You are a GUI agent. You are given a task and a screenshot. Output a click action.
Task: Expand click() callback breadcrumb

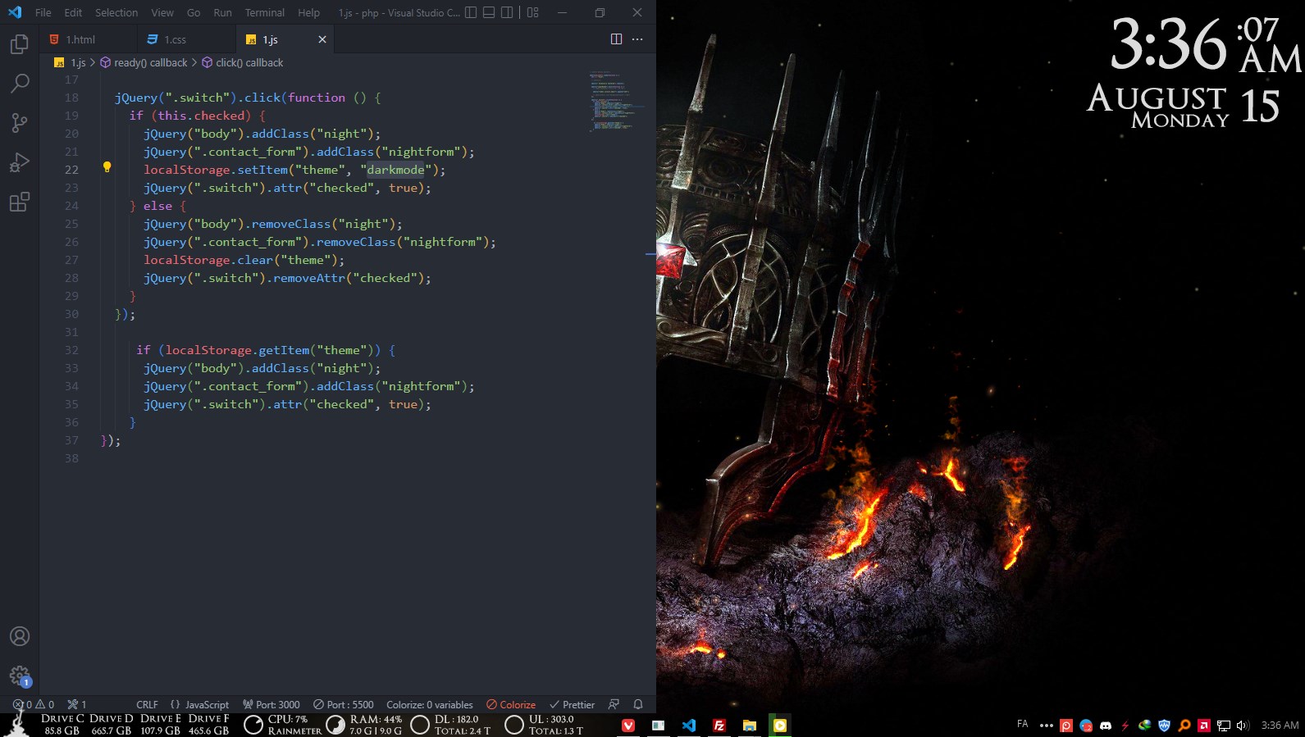pyautogui.click(x=243, y=62)
